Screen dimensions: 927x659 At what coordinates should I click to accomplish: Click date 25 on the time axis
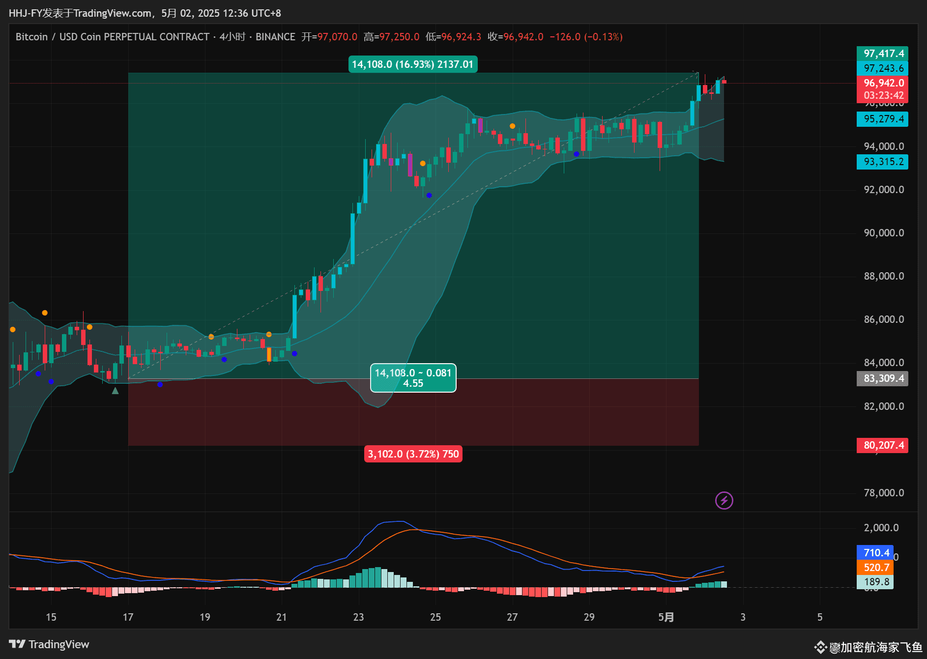(435, 617)
